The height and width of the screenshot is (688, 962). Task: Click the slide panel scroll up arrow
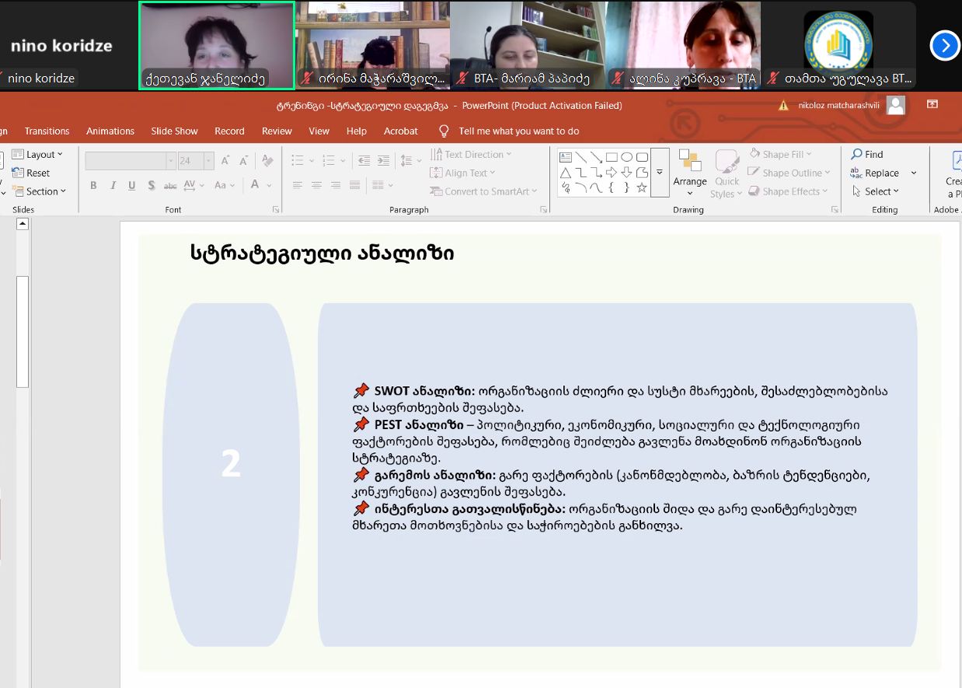click(23, 225)
